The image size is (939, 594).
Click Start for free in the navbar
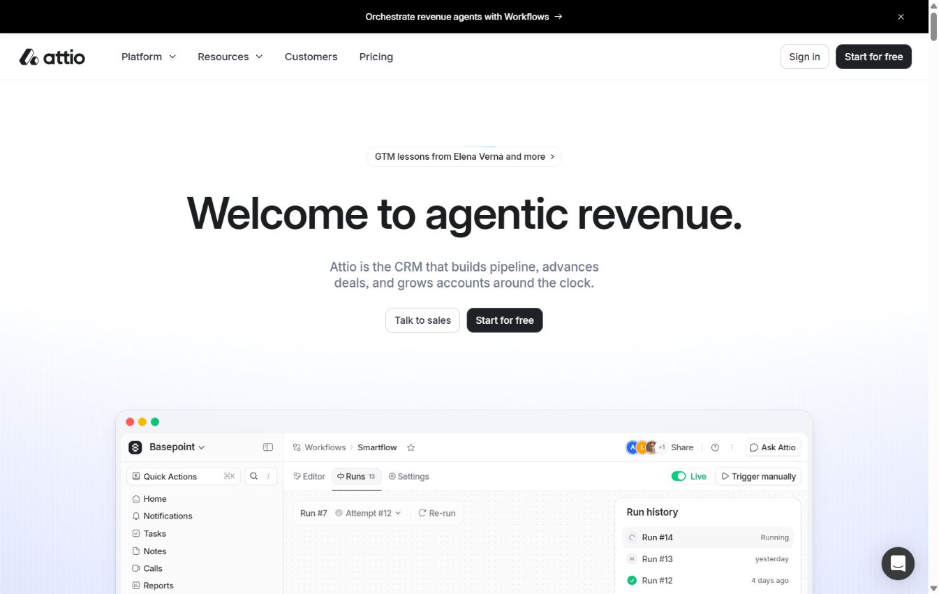coord(873,57)
